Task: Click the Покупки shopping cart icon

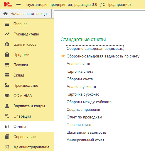Action: [x=7, y=65]
